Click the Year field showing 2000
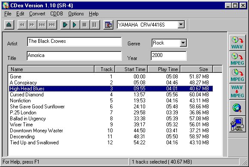The height and width of the screenshot is (167, 249). point(168,56)
